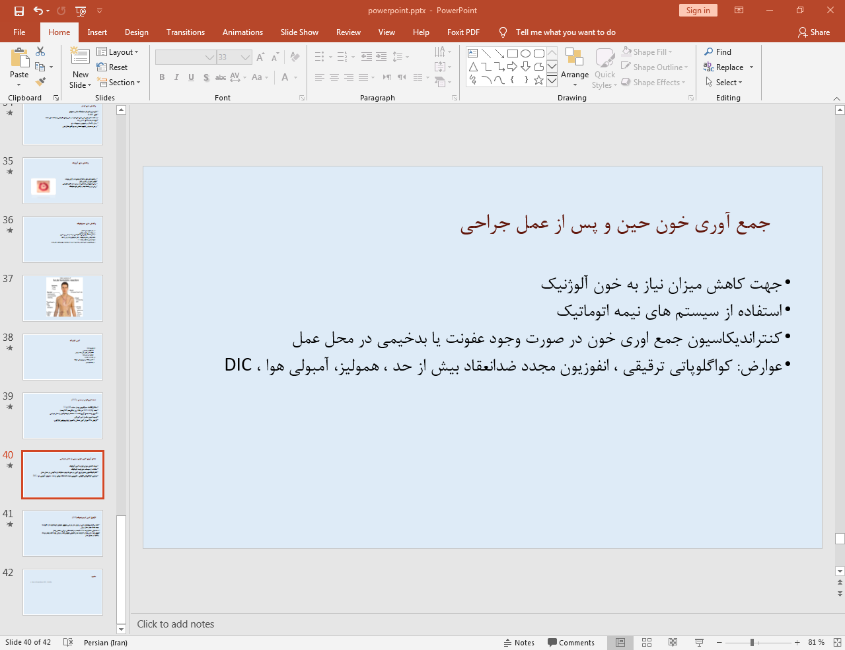
Task: Select slide 37 thumbnail with body image
Action: [63, 298]
